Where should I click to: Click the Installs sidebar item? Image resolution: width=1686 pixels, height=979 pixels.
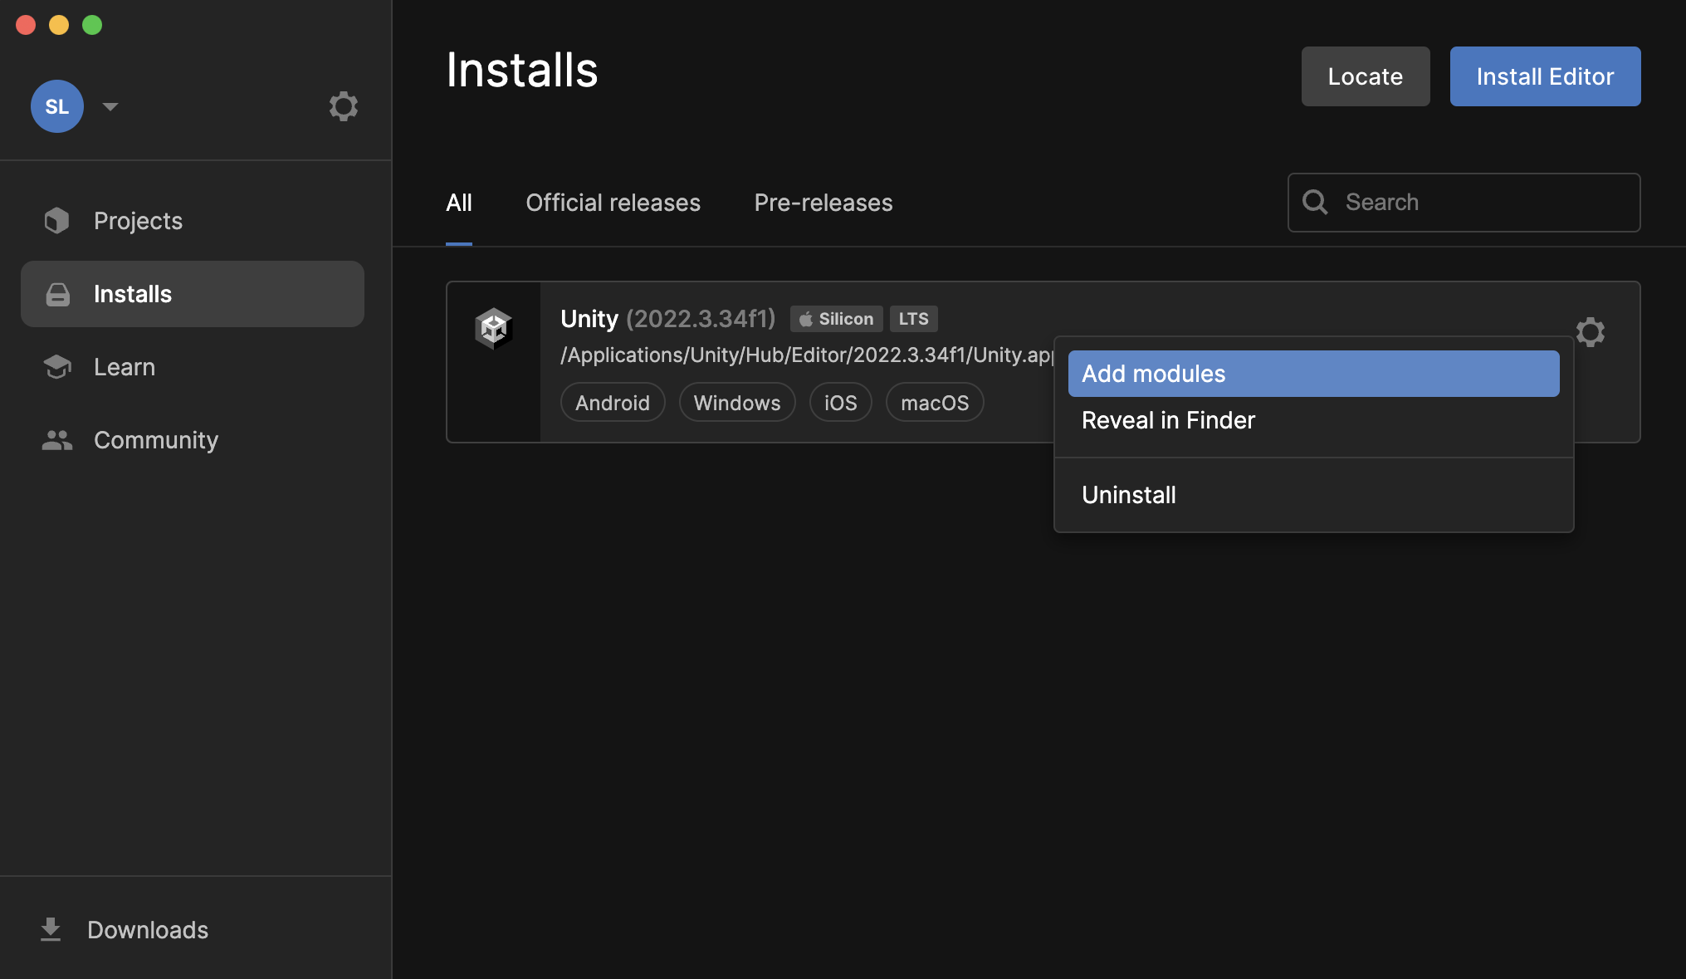coord(193,294)
